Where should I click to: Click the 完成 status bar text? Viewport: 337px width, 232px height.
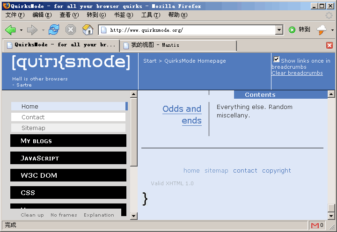[10, 225]
